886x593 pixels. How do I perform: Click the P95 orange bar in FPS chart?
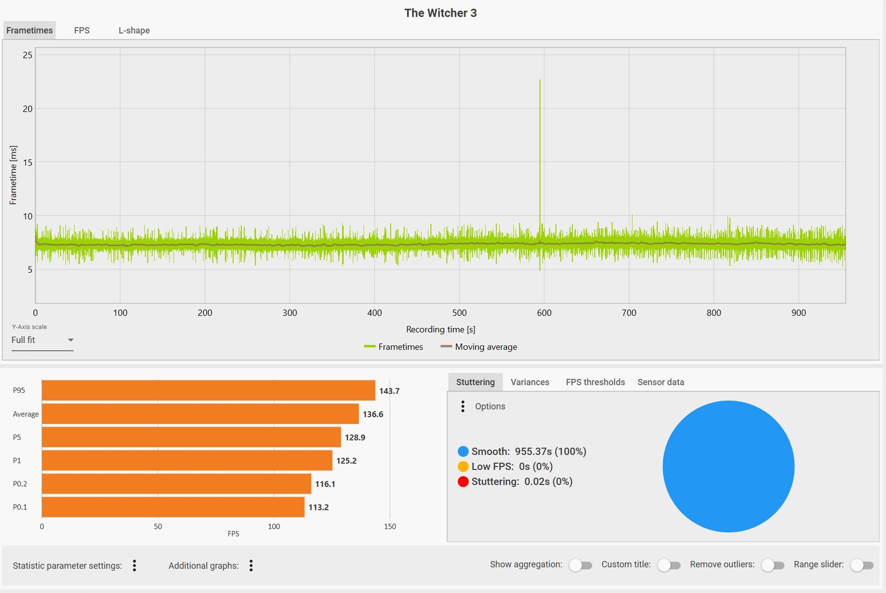(x=208, y=390)
